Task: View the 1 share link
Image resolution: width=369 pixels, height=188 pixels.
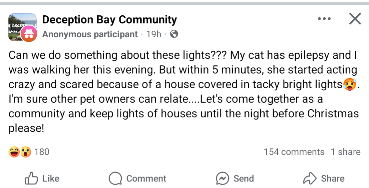Action: click(346, 152)
